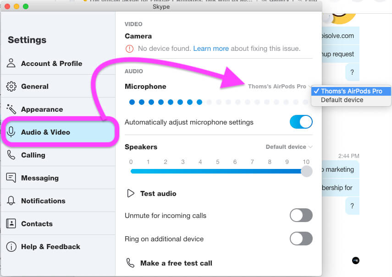
Task: Click the Camera heading
Action: click(138, 36)
